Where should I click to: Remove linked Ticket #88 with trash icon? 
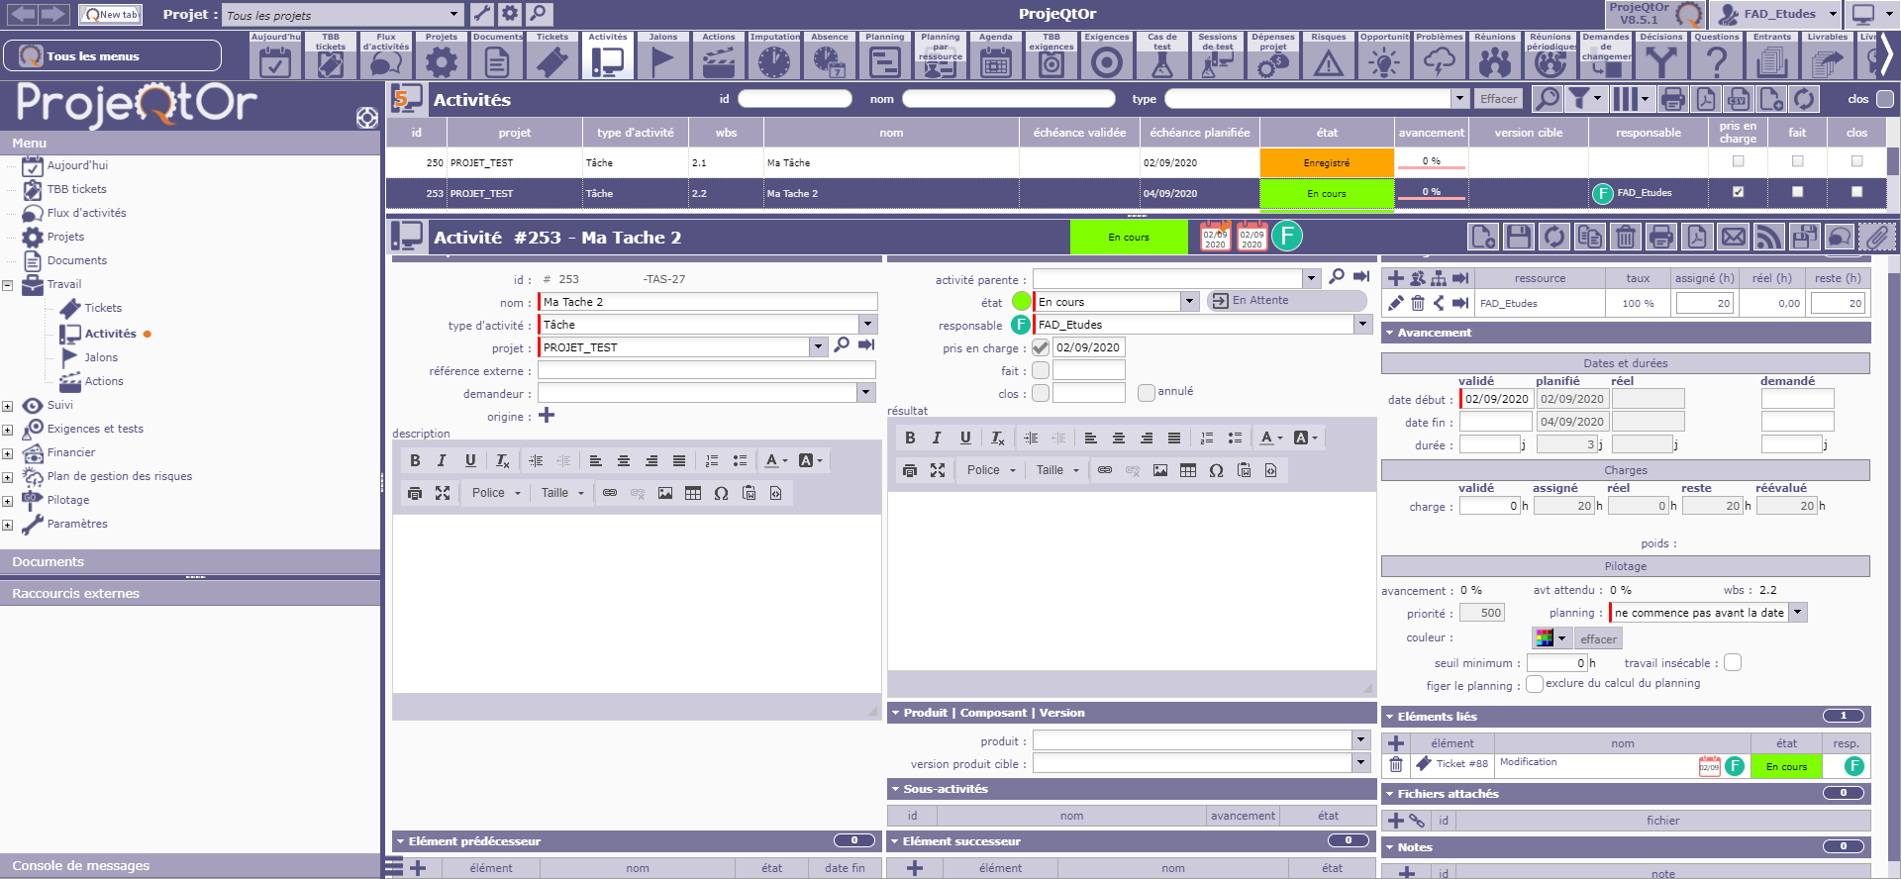pos(1396,764)
